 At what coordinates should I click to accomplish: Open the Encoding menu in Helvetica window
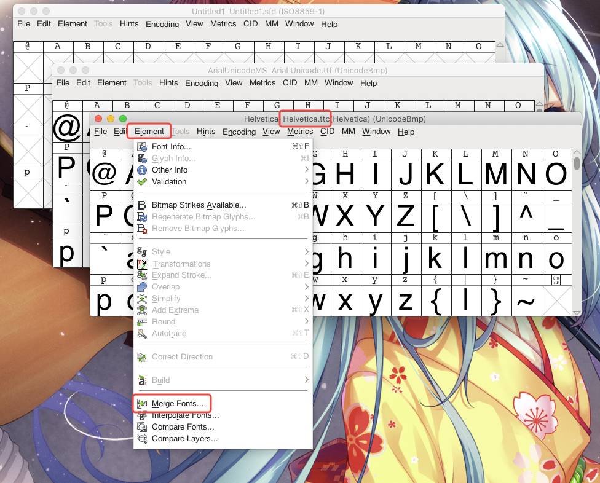[239, 132]
